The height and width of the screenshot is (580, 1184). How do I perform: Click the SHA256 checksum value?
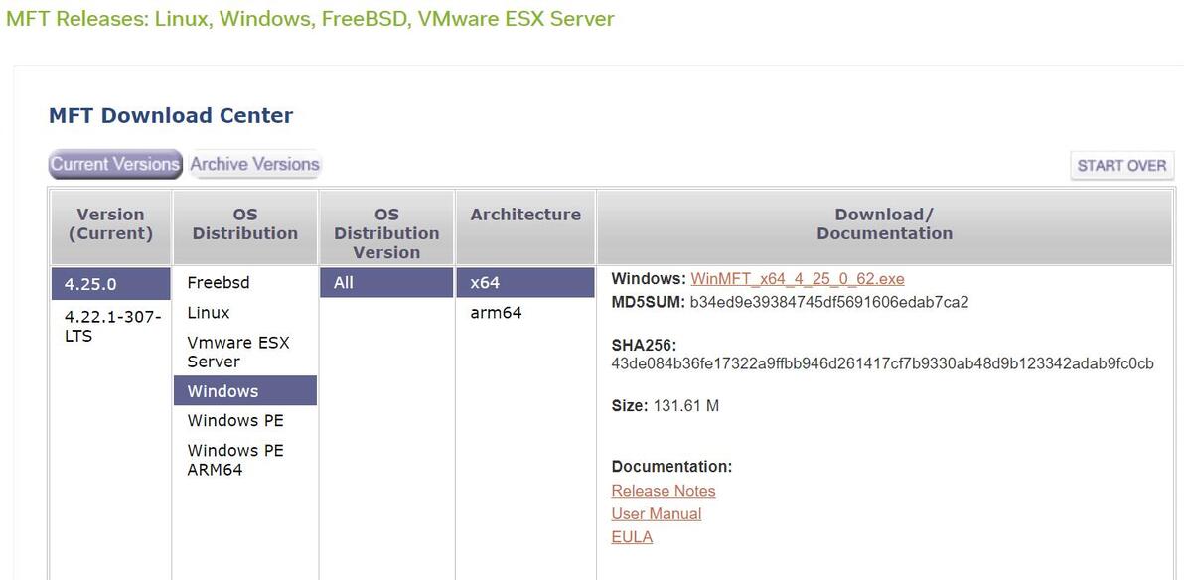882,364
